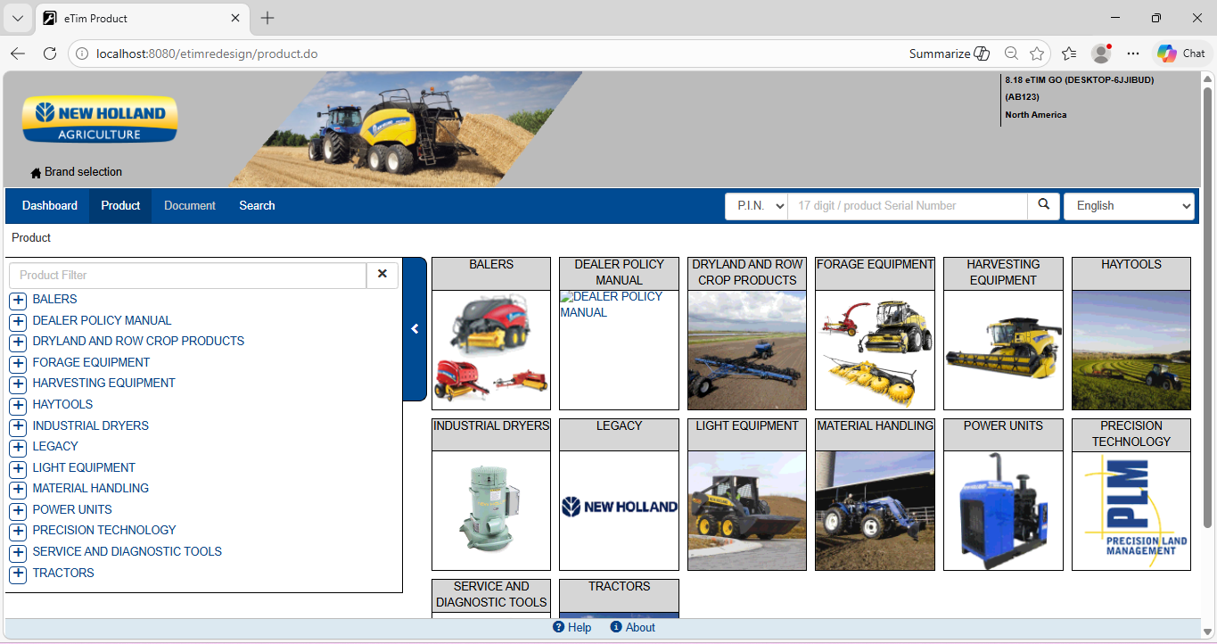Click the Summarize button in address bar

(950, 54)
